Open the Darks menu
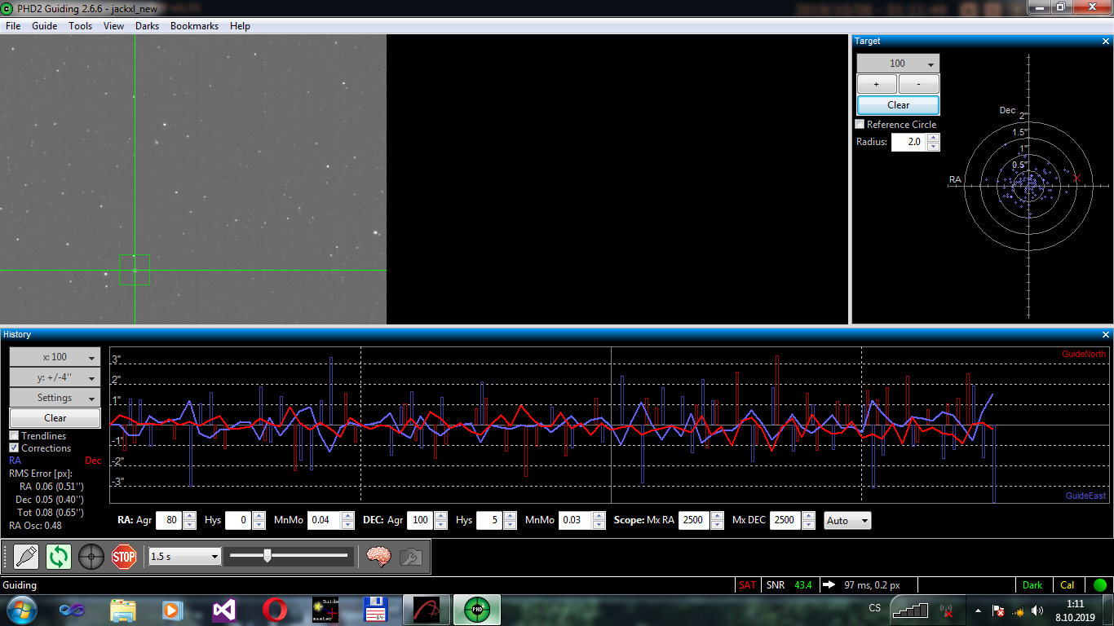This screenshot has width=1114, height=626. click(147, 26)
